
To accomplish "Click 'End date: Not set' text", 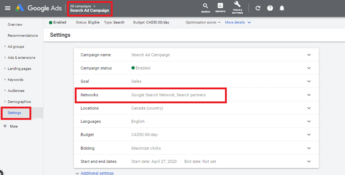I will pos(200,161).
